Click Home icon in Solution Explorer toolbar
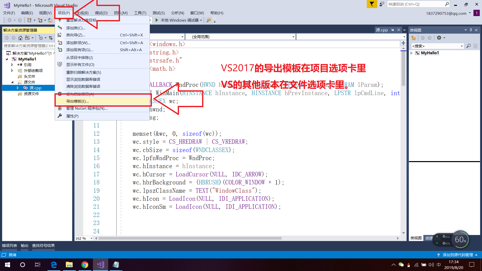 20,38
